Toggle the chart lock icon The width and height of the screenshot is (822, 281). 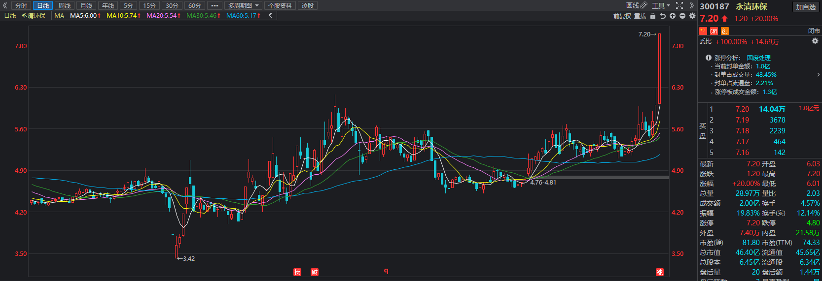click(x=653, y=16)
